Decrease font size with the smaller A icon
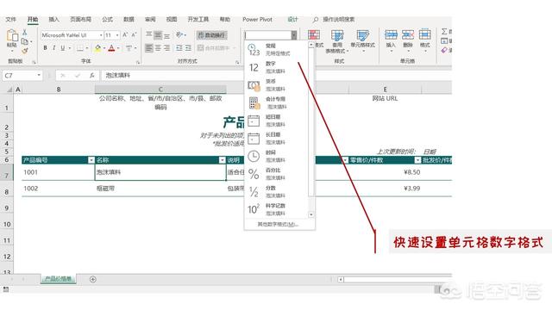The width and height of the screenshot is (552, 310). [x=134, y=34]
